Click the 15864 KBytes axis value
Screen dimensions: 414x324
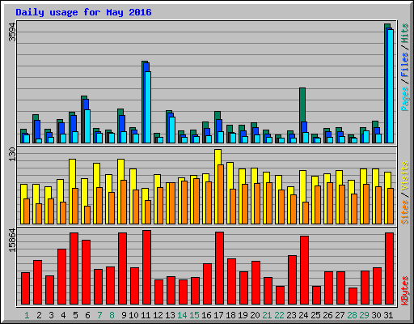[12, 241]
